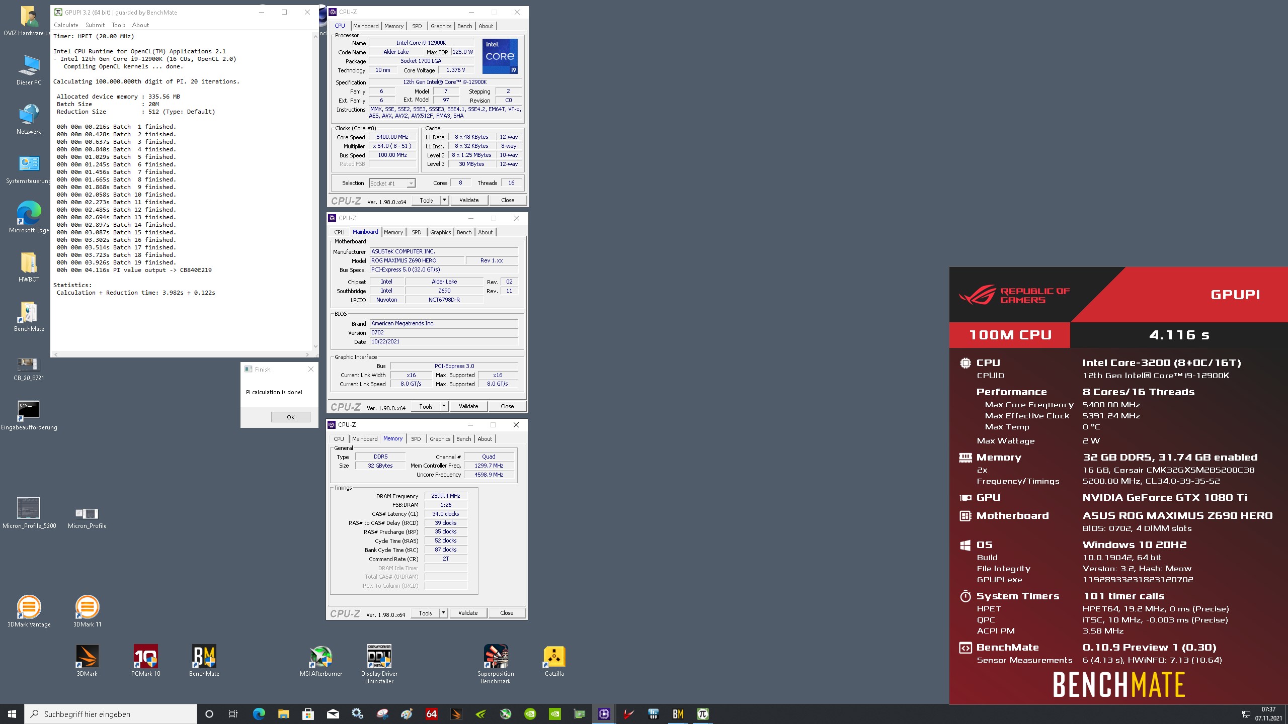Select the Micron_Profile desktop file
This screenshot has height=724, width=1288.
click(87, 518)
